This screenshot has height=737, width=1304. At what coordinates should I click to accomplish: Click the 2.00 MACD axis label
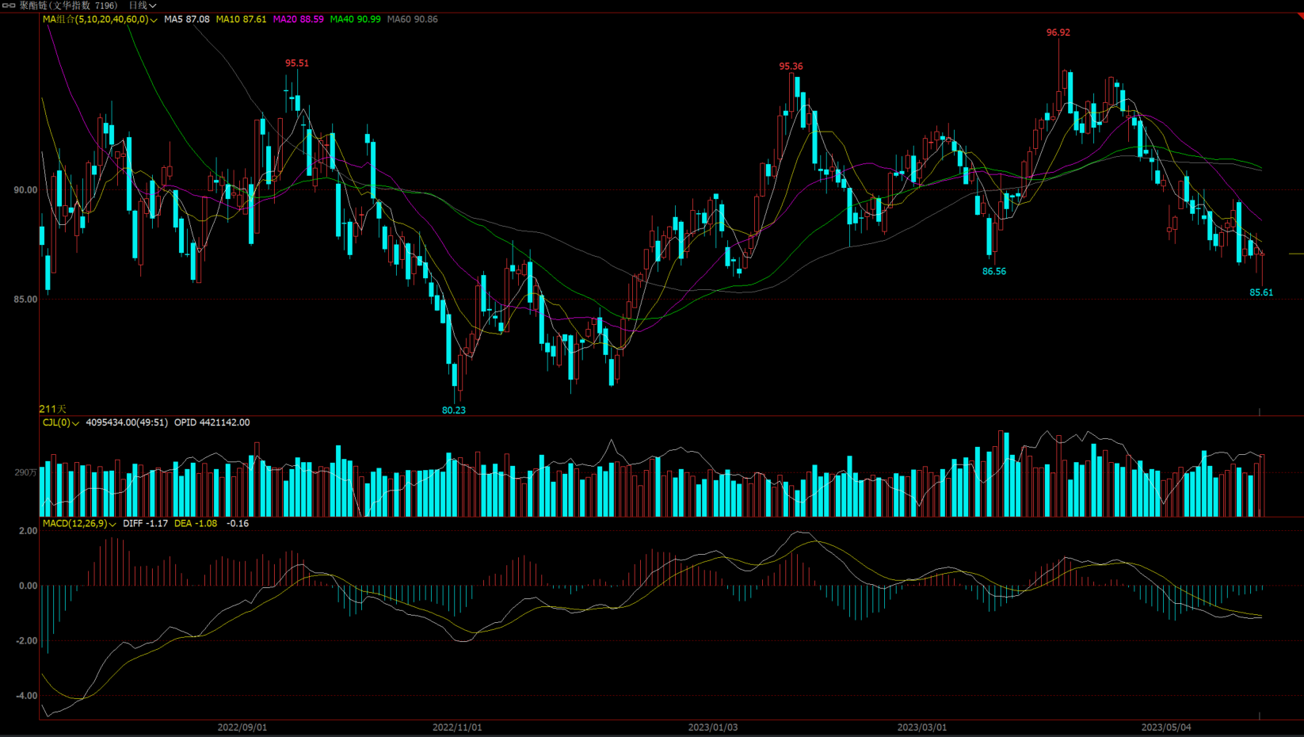(28, 531)
